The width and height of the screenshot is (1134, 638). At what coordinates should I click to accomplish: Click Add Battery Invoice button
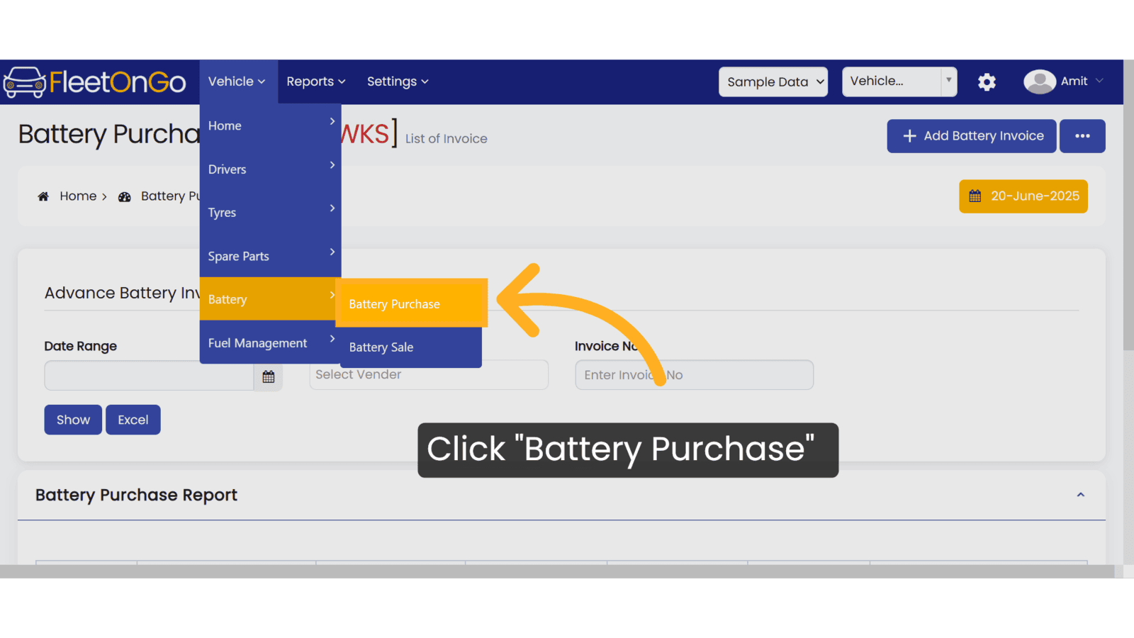[972, 136]
